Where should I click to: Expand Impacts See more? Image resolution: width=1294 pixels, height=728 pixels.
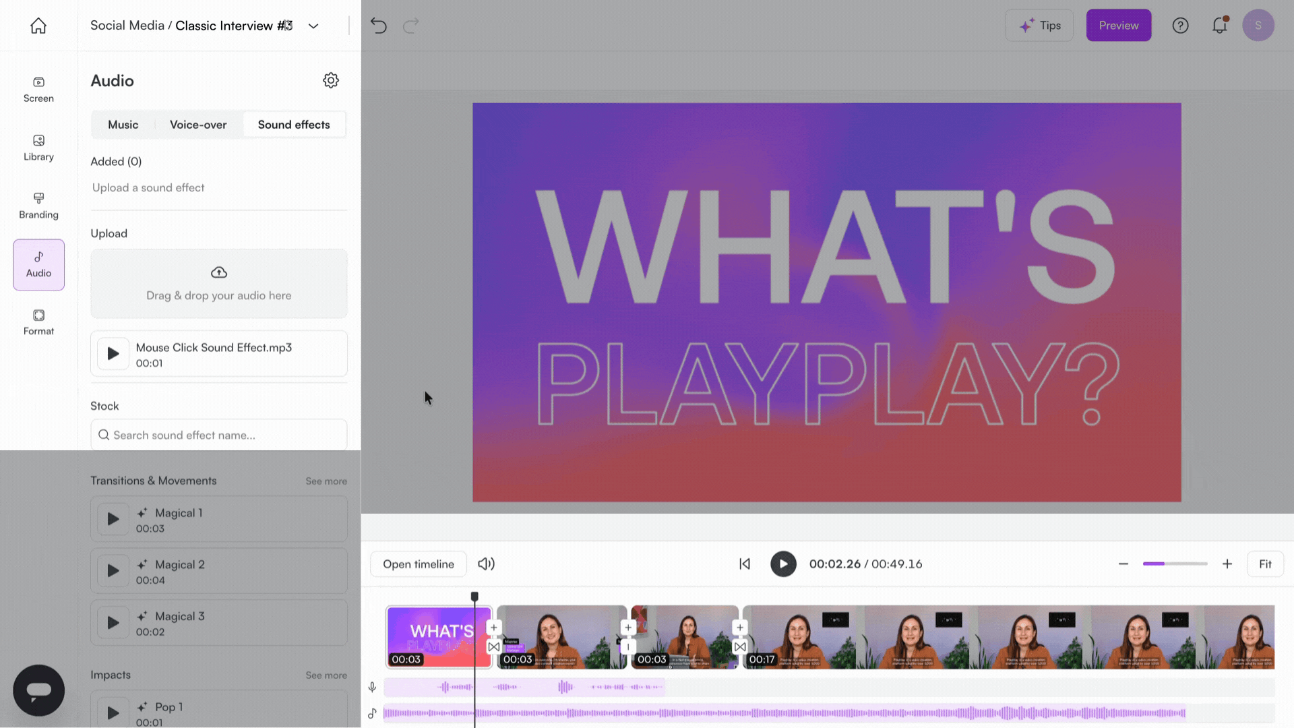(x=326, y=675)
